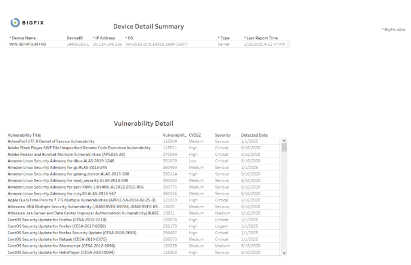Image resolution: width=411 pixels, height=265 pixels.
Task: Click the scrollbar down arrow
Action: (284, 253)
